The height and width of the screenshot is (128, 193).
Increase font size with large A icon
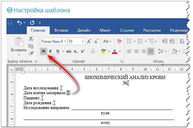[x=89, y=42]
